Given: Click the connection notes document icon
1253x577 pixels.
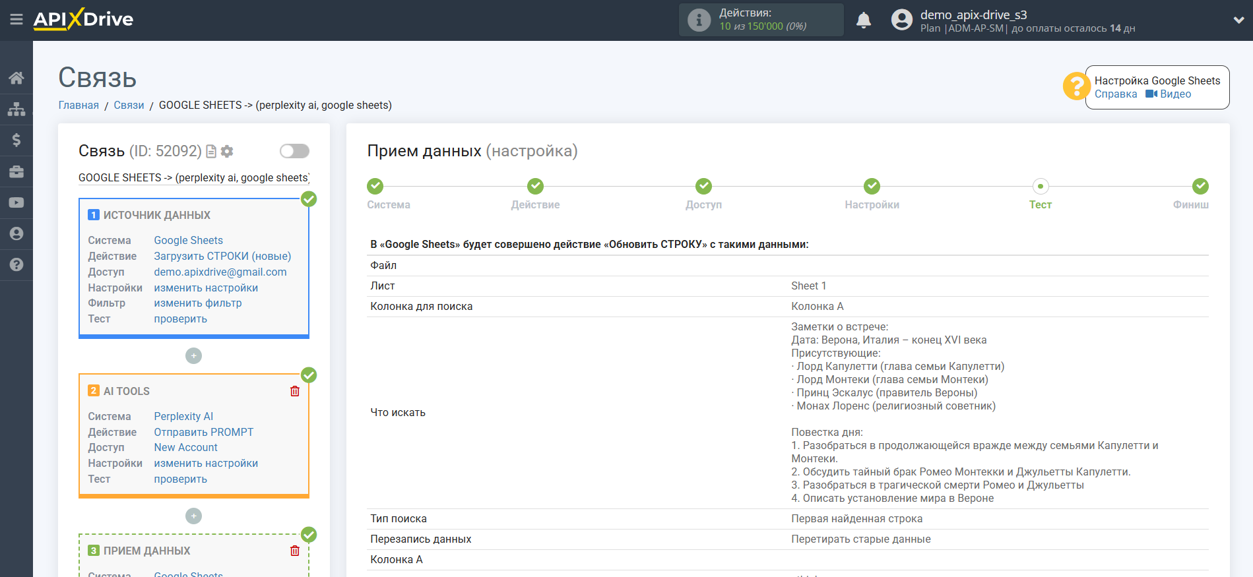Looking at the screenshot, I should point(211,152).
